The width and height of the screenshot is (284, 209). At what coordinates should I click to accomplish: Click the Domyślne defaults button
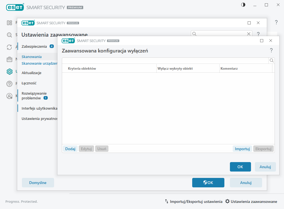38,183
